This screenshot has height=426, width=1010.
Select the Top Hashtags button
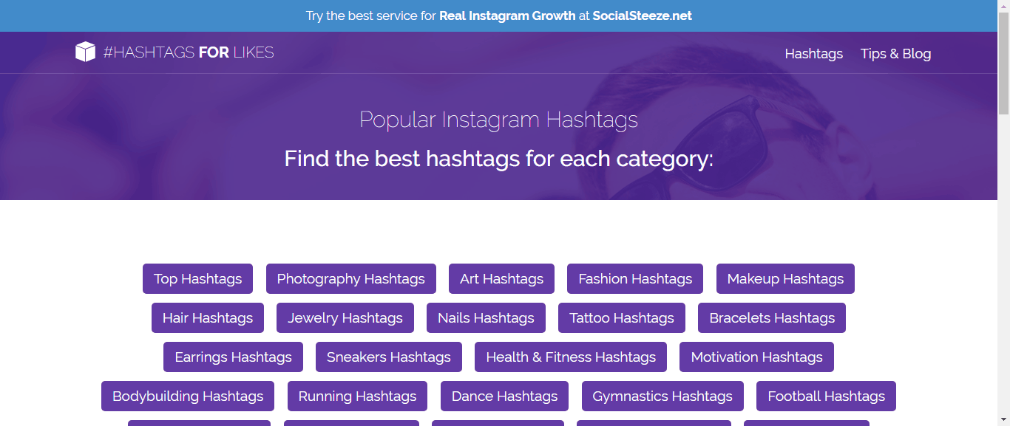197,278
